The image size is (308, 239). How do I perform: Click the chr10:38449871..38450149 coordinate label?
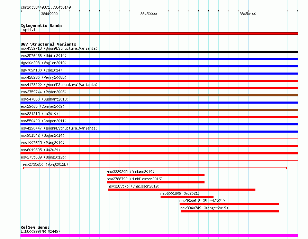pyautogui.click(x=46, y=7)
